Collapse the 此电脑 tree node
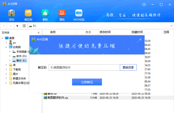This screenshot has height=113, width=174. [6, 47]
